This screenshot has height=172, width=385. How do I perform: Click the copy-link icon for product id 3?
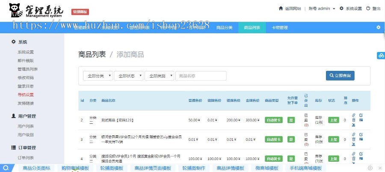[354, 134]
